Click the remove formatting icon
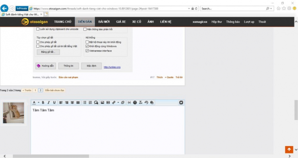 (x=141, y=103)
